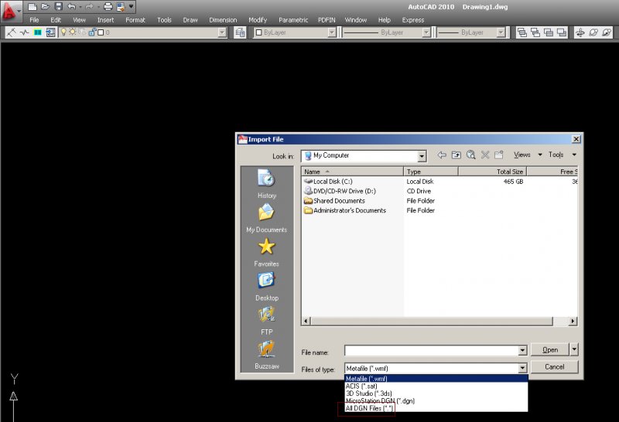Open the Format menu
The height and width of the screenshot is (422, 619).
135,20
